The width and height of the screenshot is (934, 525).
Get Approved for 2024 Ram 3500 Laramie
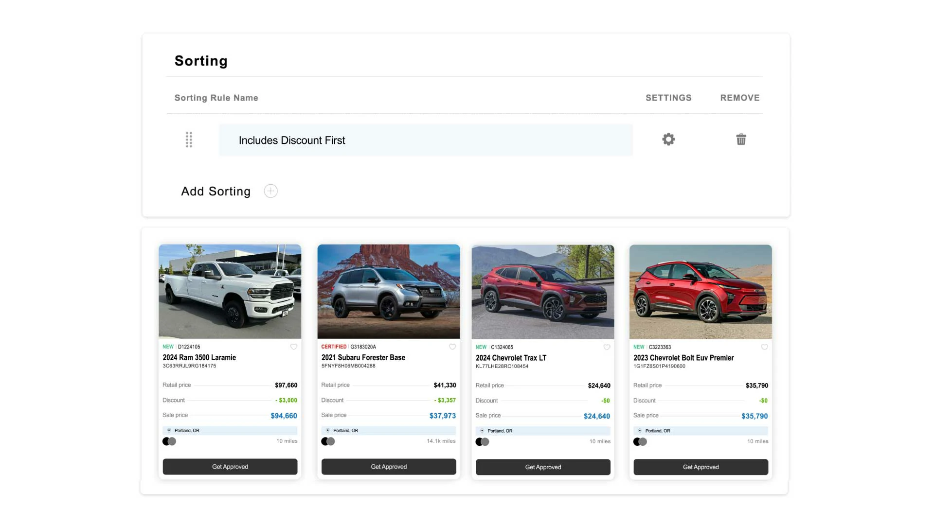pos(230,467)
